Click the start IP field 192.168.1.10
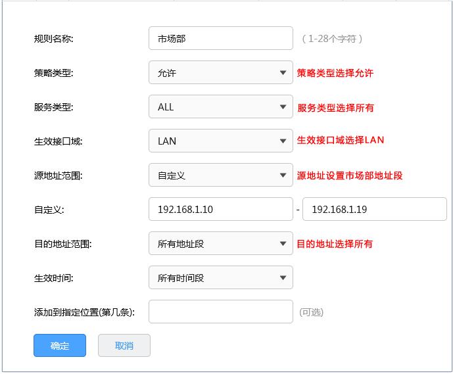Screen dimensions: 453x374 click(220, 210)
